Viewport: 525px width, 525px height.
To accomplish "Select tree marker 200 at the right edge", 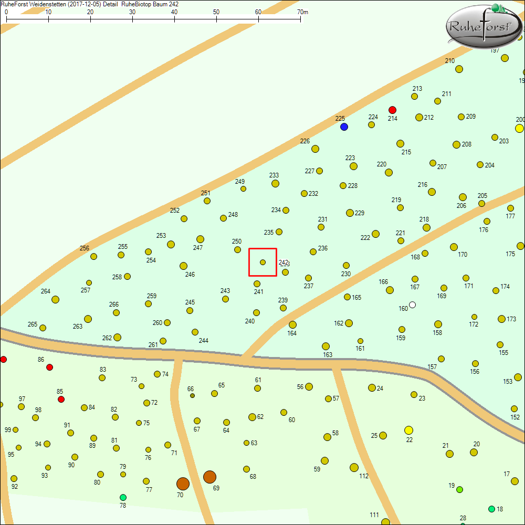I will click(520, 128).
